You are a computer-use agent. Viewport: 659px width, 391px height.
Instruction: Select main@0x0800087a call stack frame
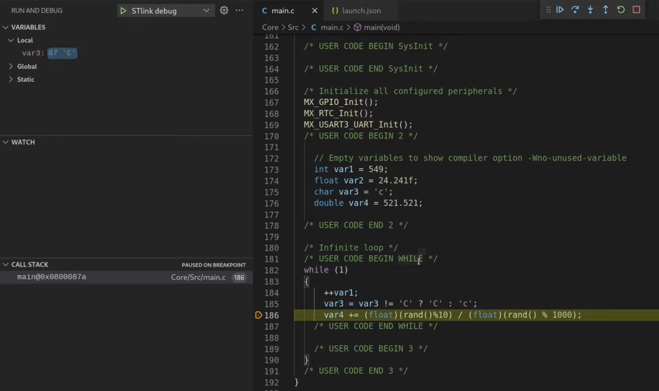tap(52, 277)
